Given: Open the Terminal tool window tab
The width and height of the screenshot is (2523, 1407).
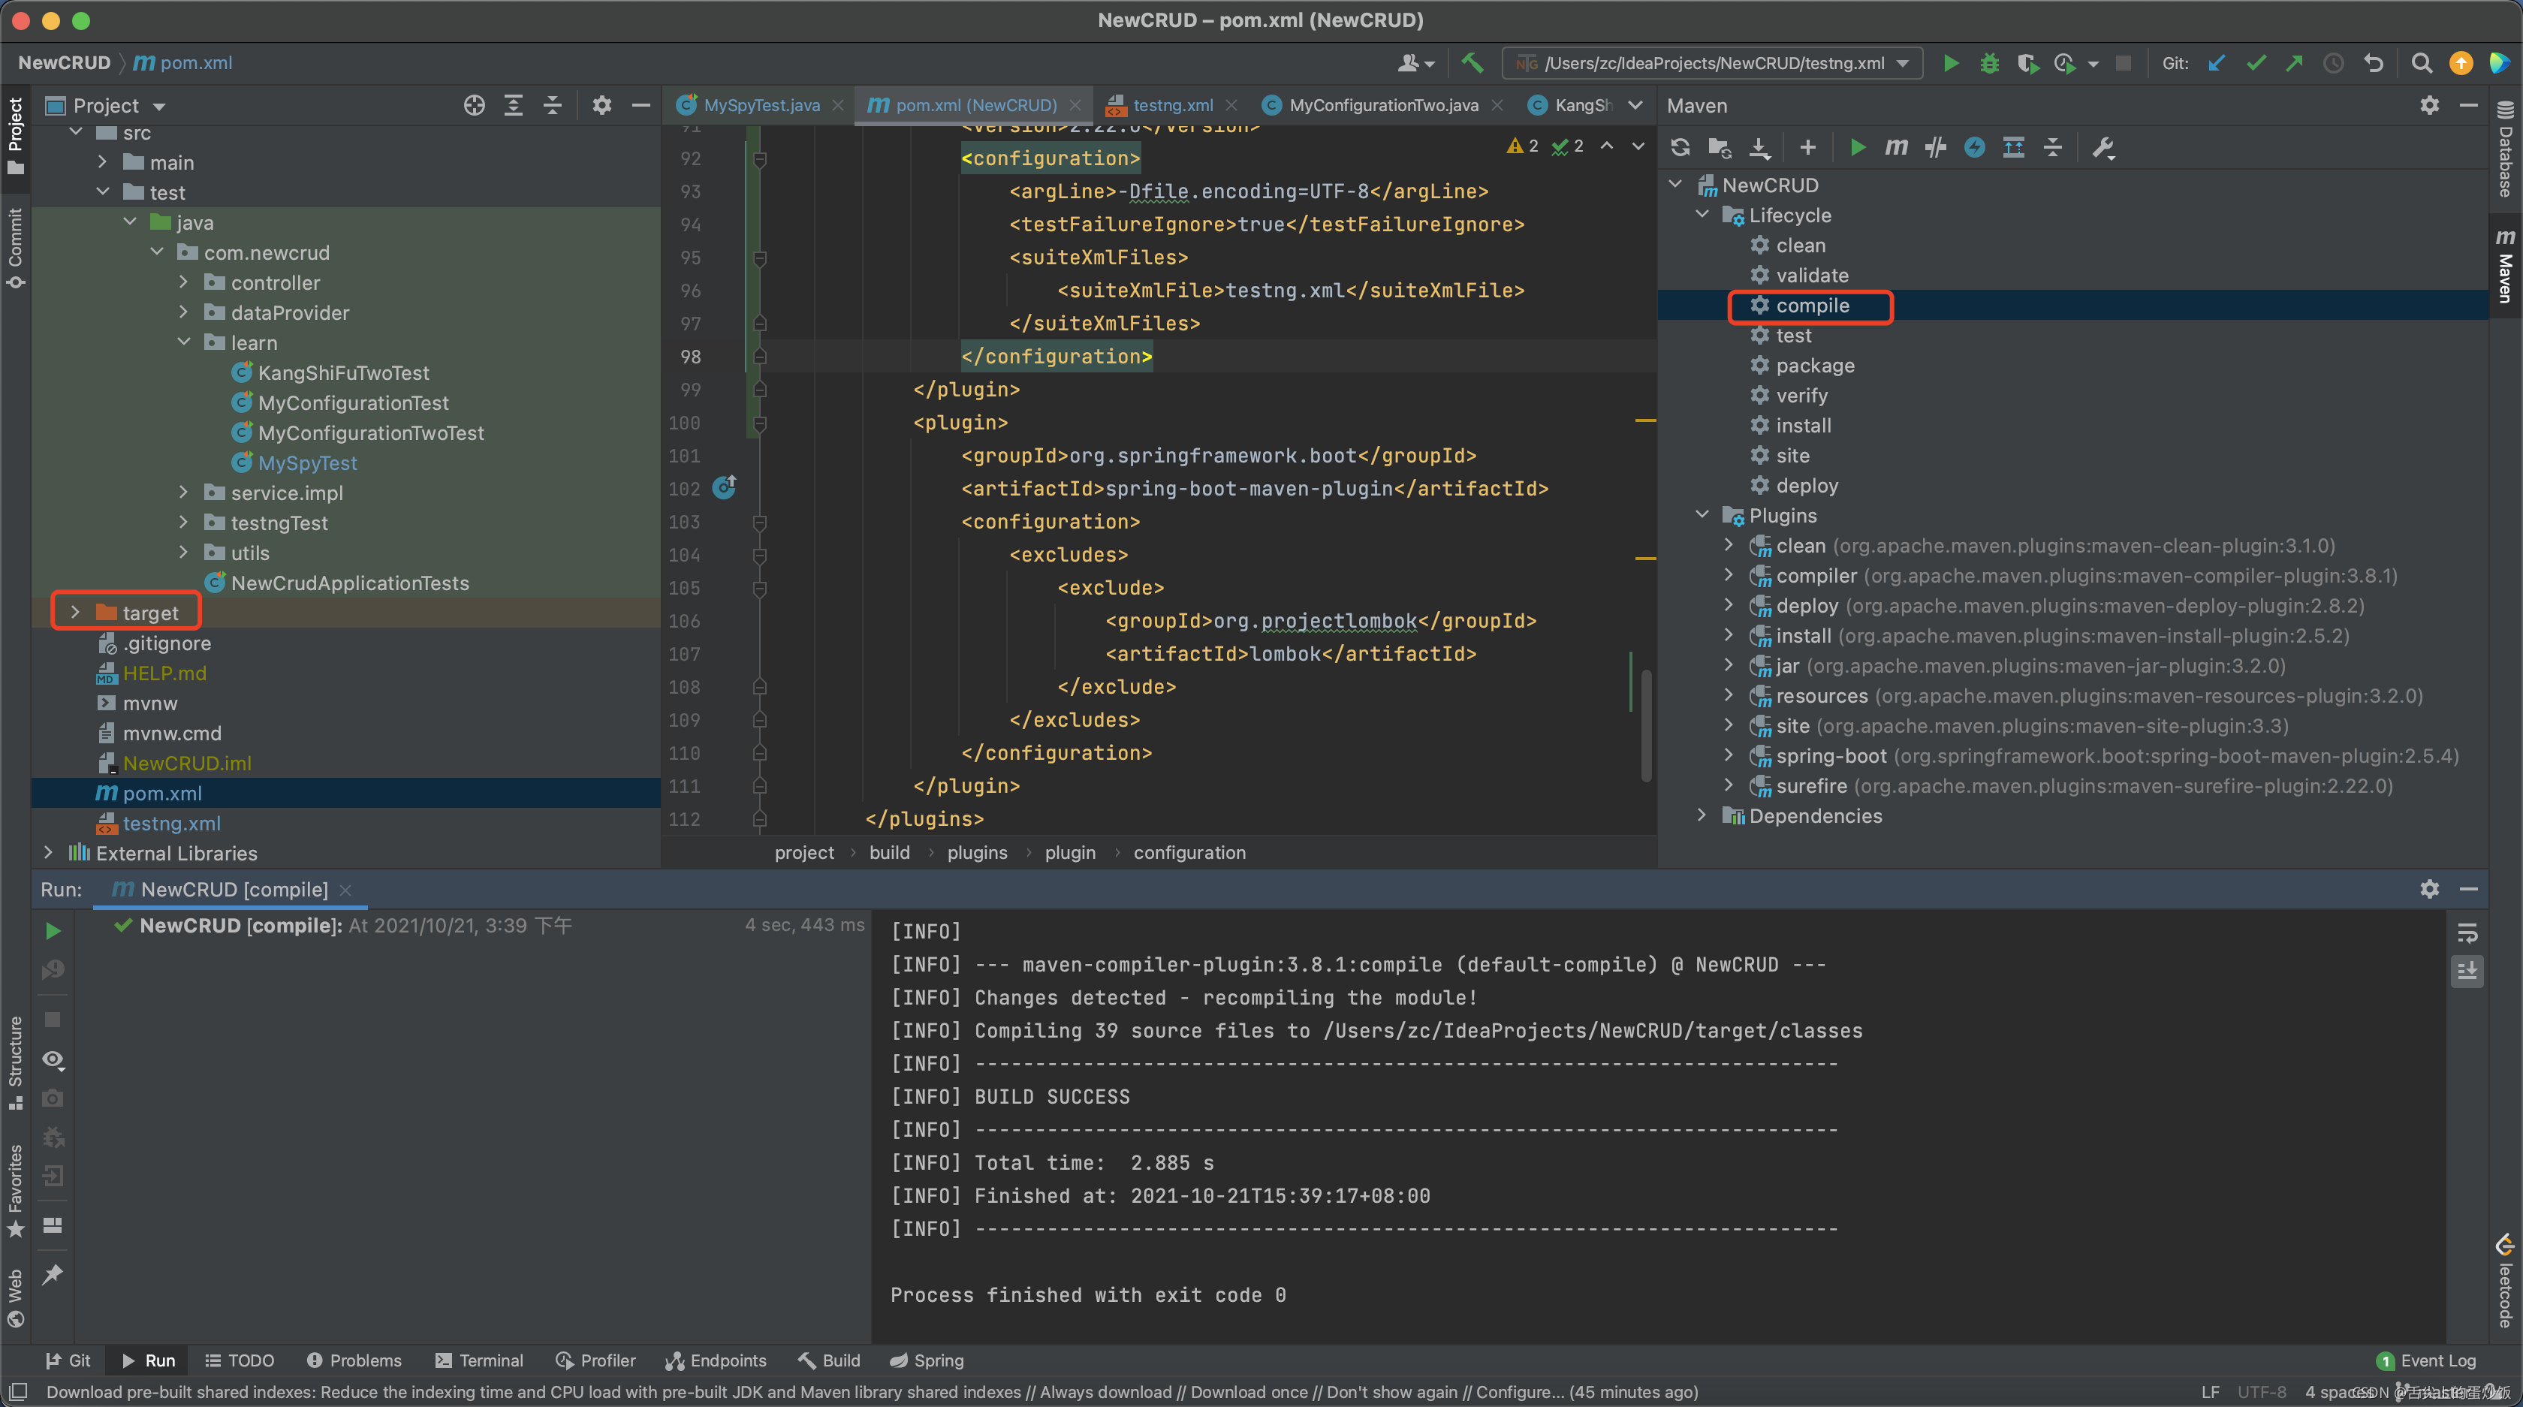Looking at the screenshot, I should click(x=480, y=1360).
